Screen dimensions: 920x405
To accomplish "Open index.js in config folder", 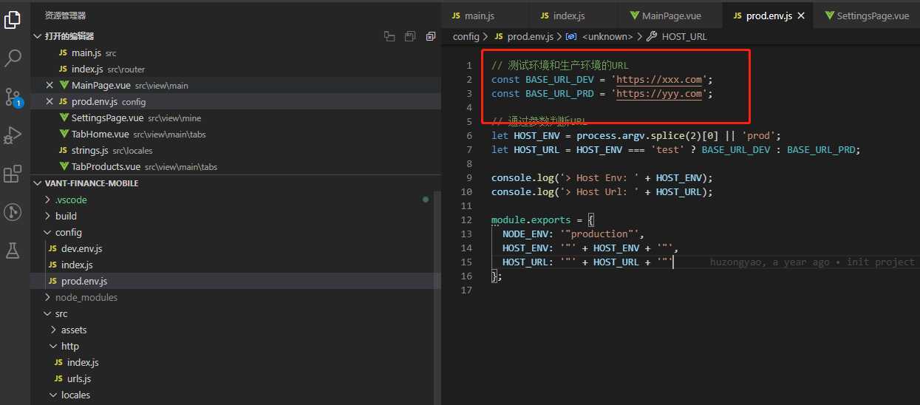I will point(77,265).
